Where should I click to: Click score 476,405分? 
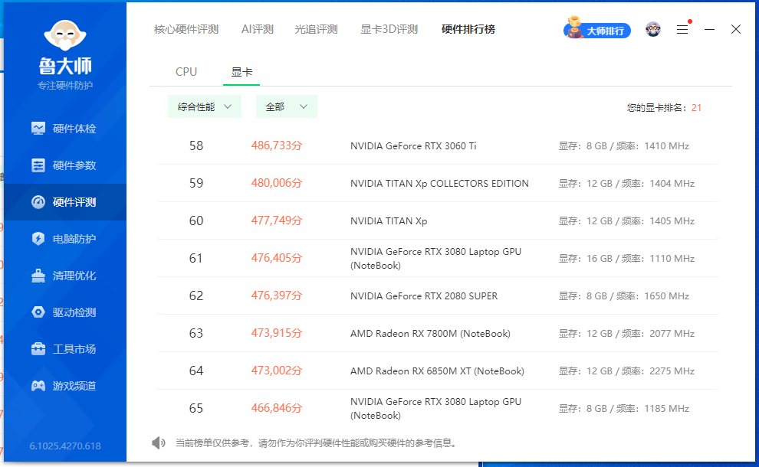click(277, 258)
